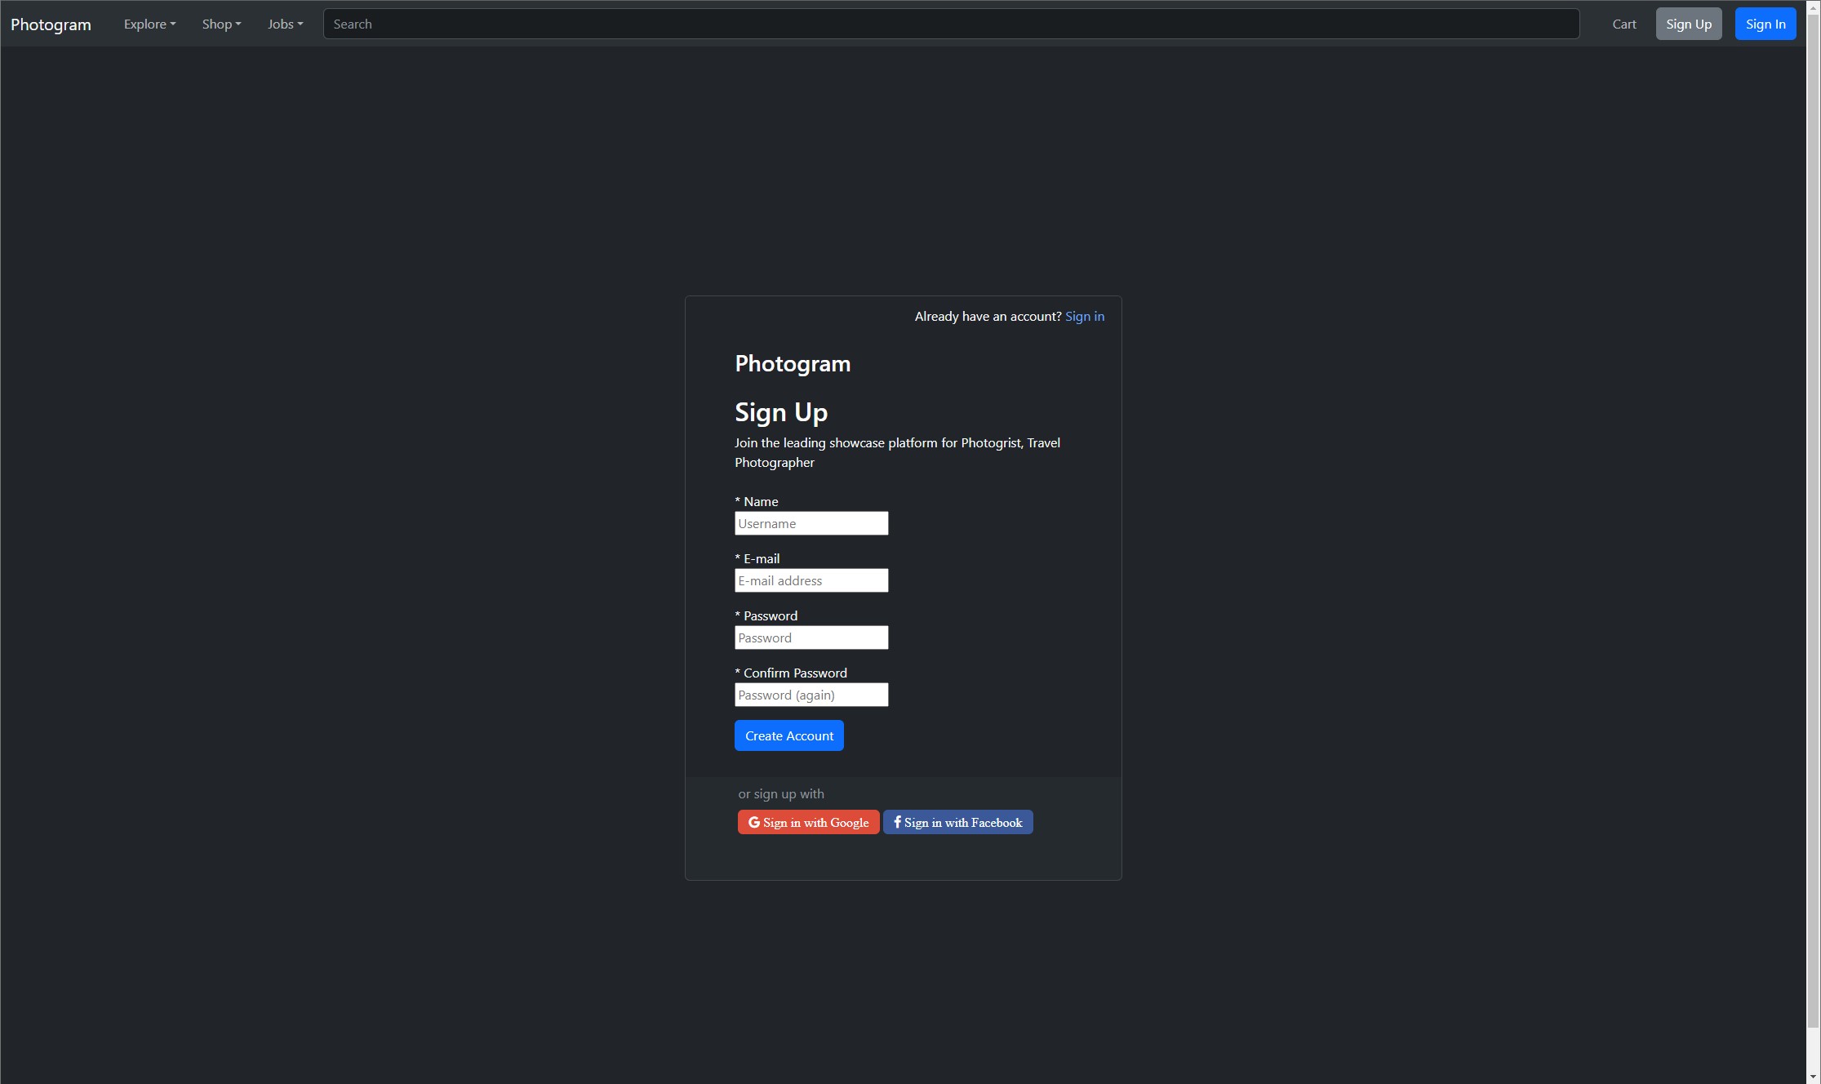Focus the Password (again) confirmation field
The image size is (1821, 1084).
(x=811, y=695)
